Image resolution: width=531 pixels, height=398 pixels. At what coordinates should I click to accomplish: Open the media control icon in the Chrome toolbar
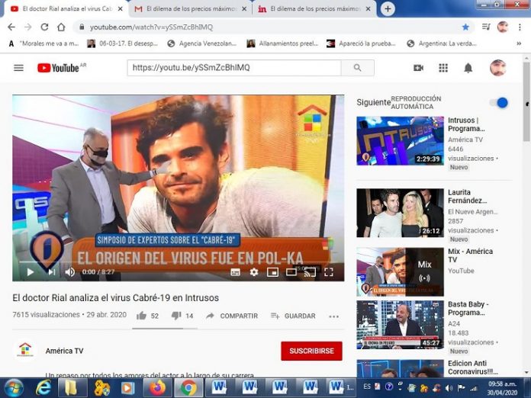coord(486,27)
